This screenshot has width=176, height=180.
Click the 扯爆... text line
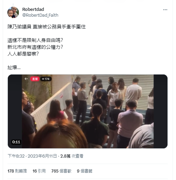point(14,67)
